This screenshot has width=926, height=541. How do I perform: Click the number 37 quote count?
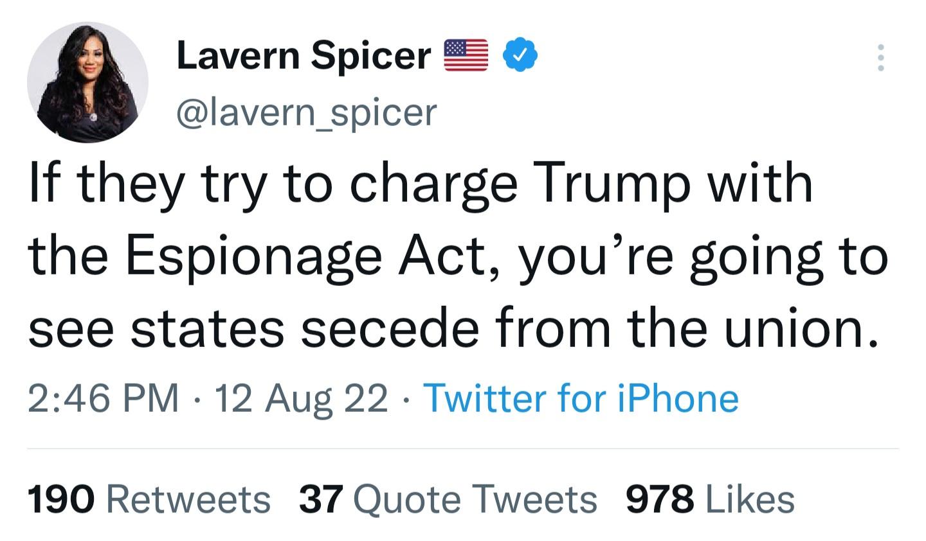(x=322, y=499)
